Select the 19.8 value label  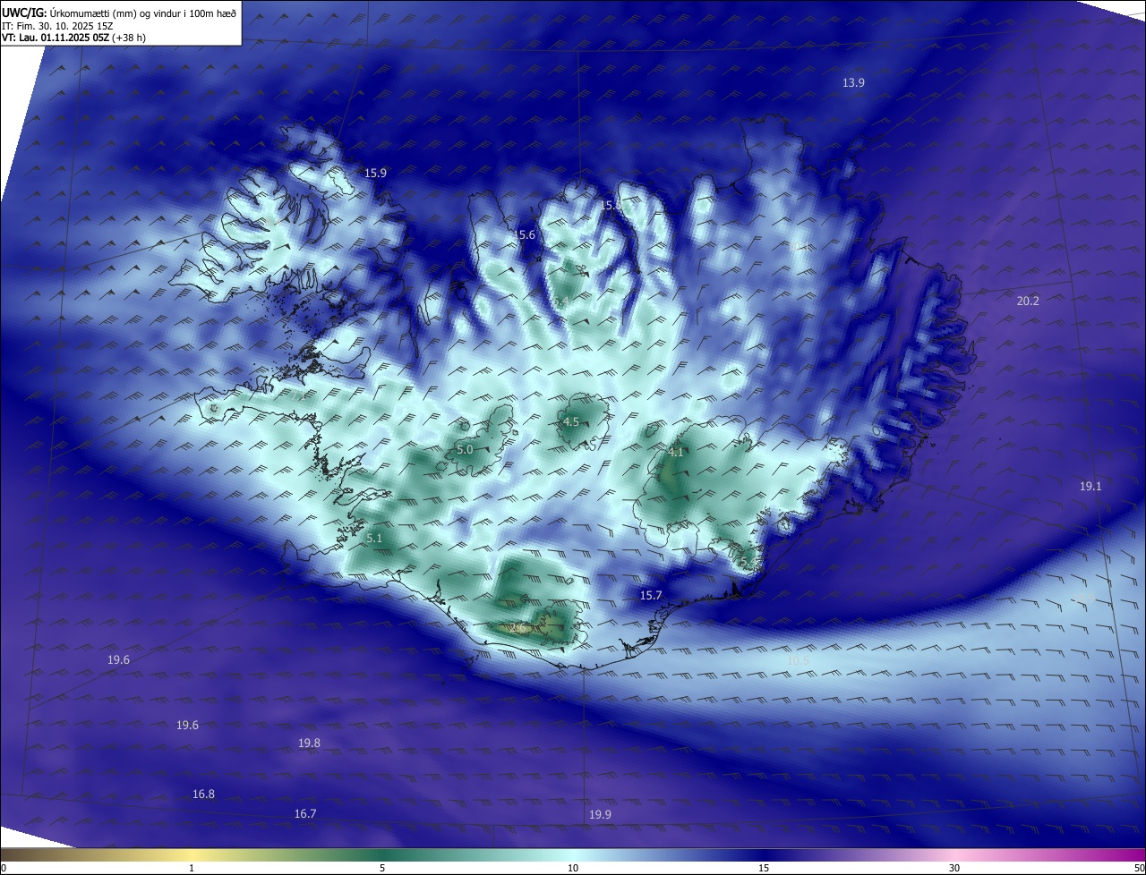pos(309,743)
